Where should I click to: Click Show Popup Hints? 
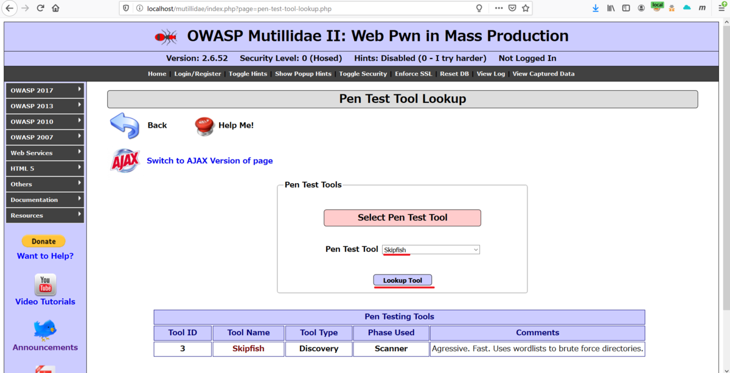point(303,74)
